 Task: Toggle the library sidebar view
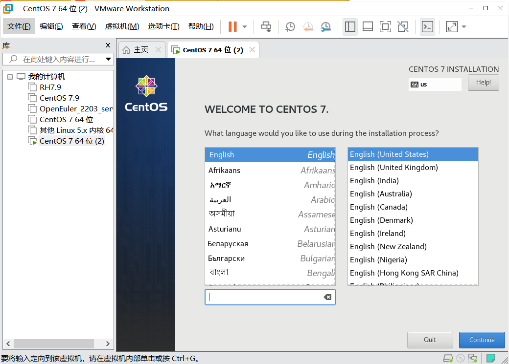click(x=350, y=26)
